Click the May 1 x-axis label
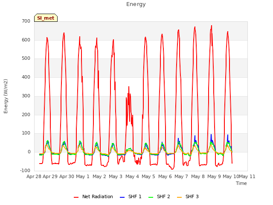Screen dimensions: 273x205 point(83,176)
